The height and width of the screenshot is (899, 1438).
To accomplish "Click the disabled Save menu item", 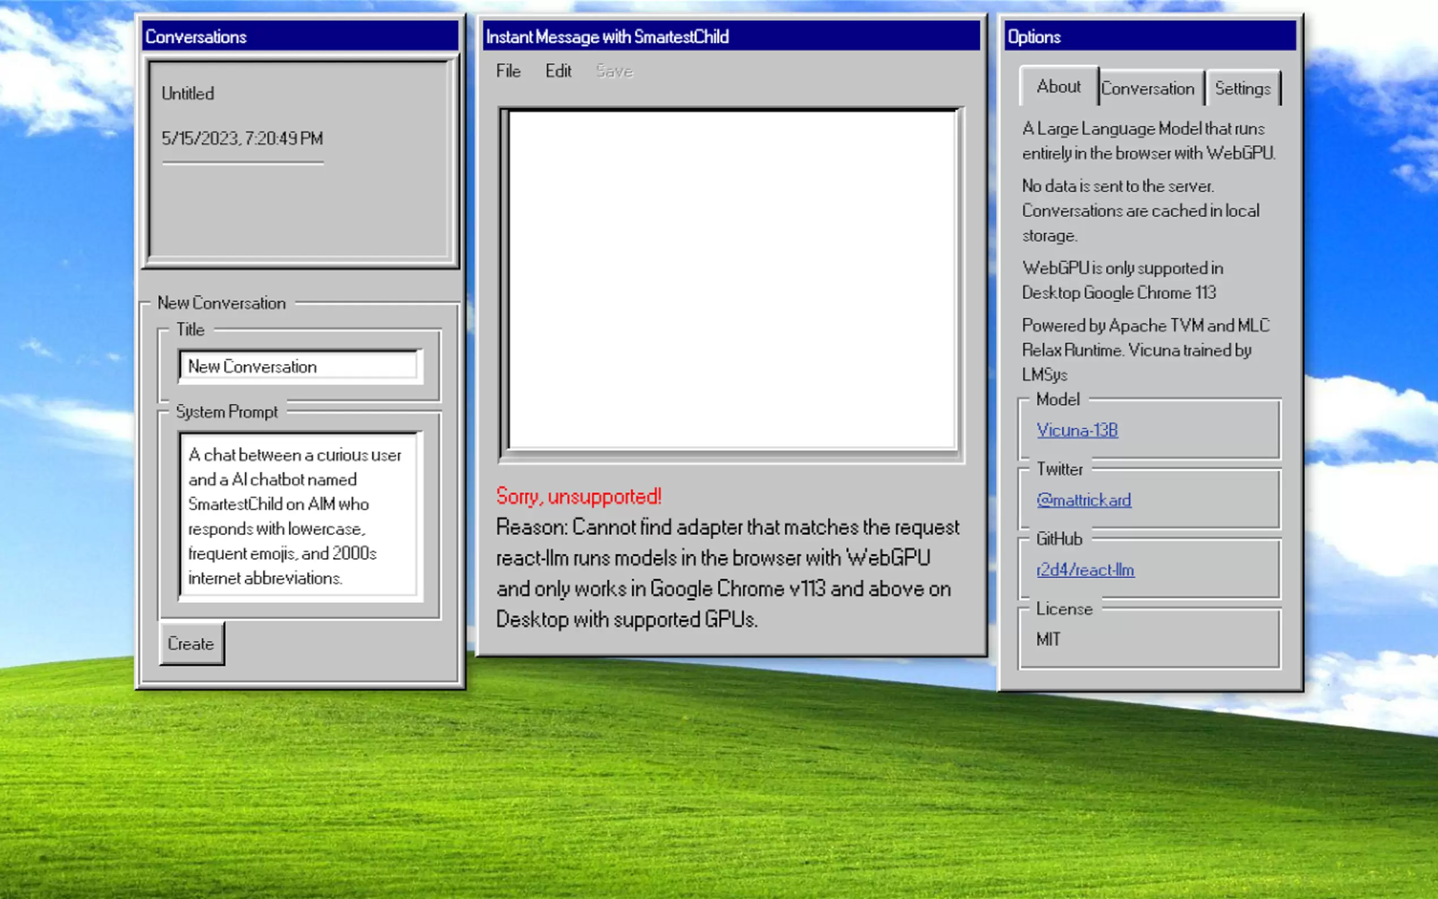I will pos(614,71).
